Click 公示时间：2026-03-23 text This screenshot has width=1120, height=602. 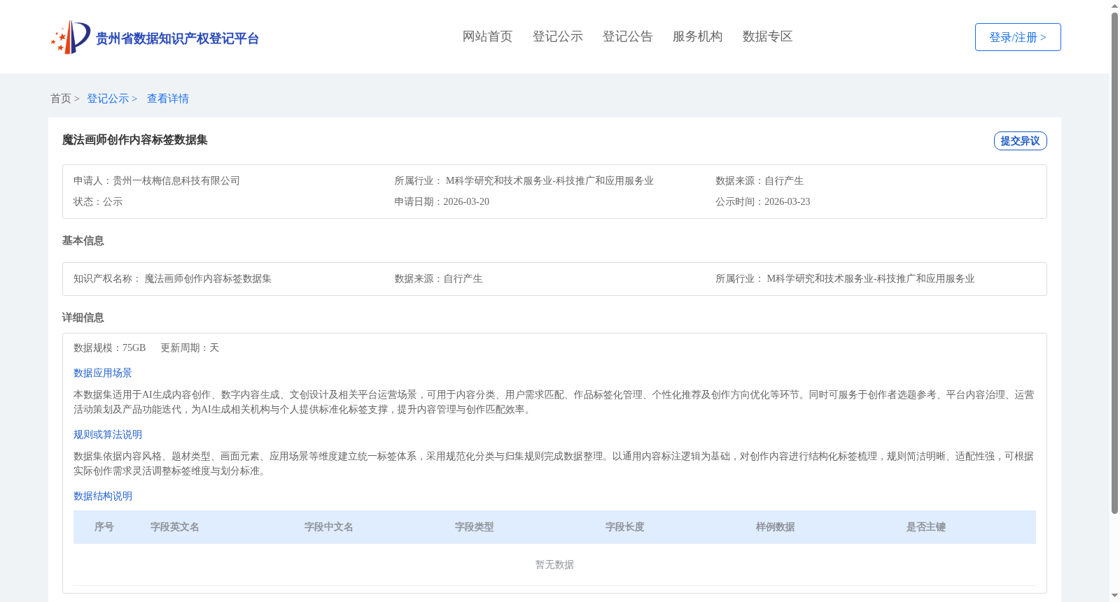coord(763,201)
